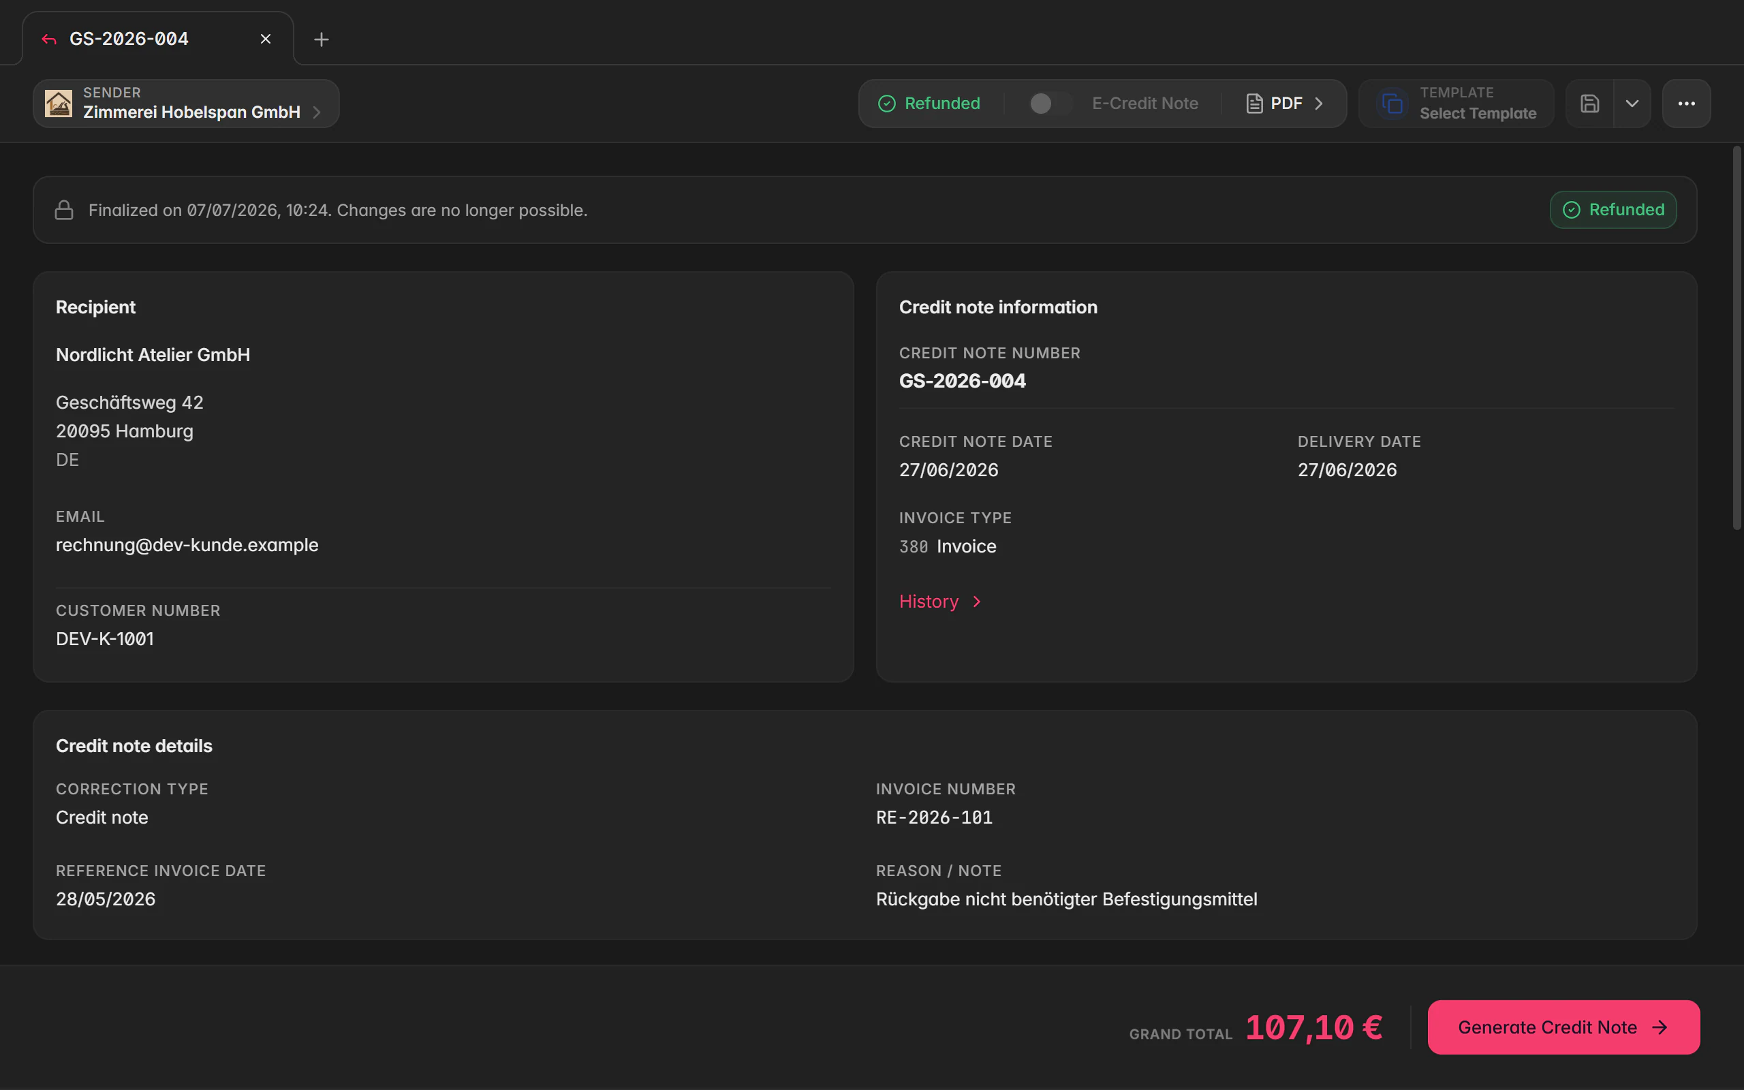Click the 380 Invoice type value

[x=948, y=546]
